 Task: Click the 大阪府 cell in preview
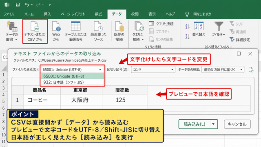tap(82, 100)
